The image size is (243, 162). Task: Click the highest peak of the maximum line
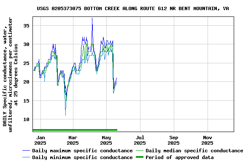92,18
